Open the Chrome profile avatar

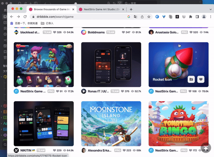(x=204, y=17)
